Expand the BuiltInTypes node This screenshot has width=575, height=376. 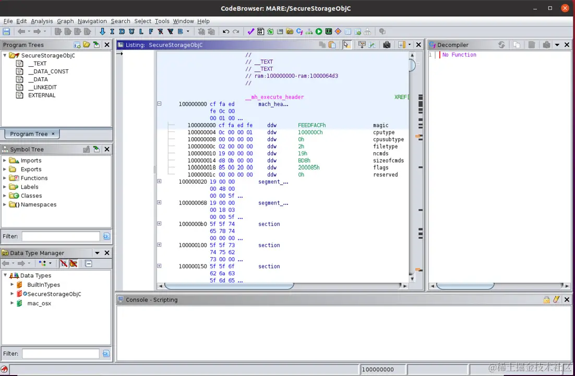tap(13, 285)
